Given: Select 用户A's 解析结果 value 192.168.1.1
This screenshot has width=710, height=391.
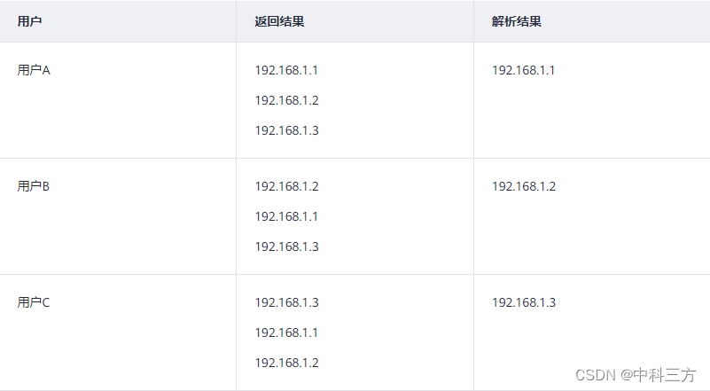Looking at the screenshot, I should point(524,70).
